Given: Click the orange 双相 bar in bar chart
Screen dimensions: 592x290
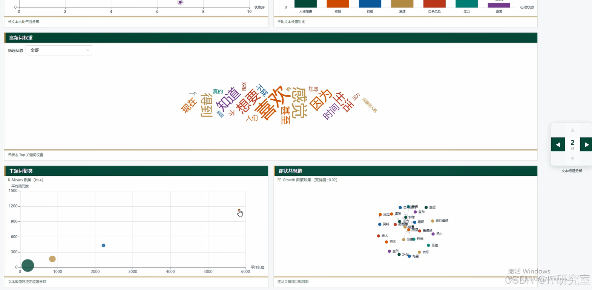Looking at the screenshot, I should (338, 4).
